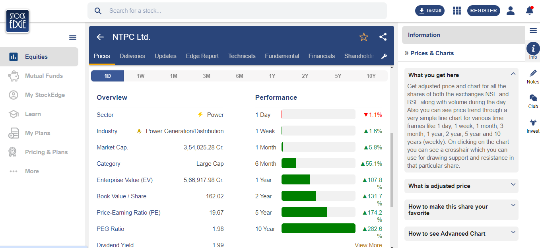Select the 1W time frame
This screenshot has width=540, height=248.
click(x=140, y=76)
